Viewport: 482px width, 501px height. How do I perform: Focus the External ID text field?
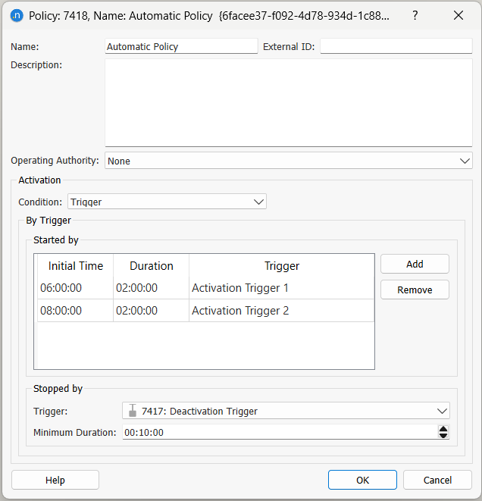[x=396, y=47]
